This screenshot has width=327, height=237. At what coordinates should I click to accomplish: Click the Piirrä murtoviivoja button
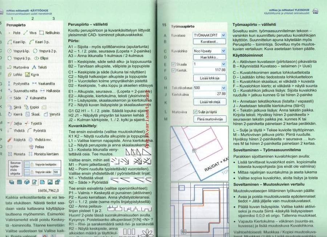(x=209, y=119)
